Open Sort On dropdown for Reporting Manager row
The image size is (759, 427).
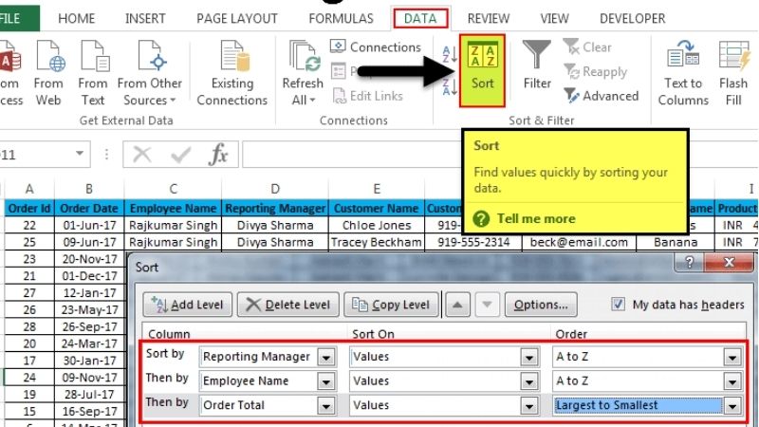(529, 357)
